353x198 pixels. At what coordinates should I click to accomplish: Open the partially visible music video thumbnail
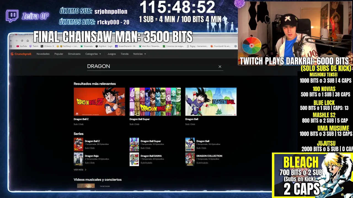pos(86,186)
